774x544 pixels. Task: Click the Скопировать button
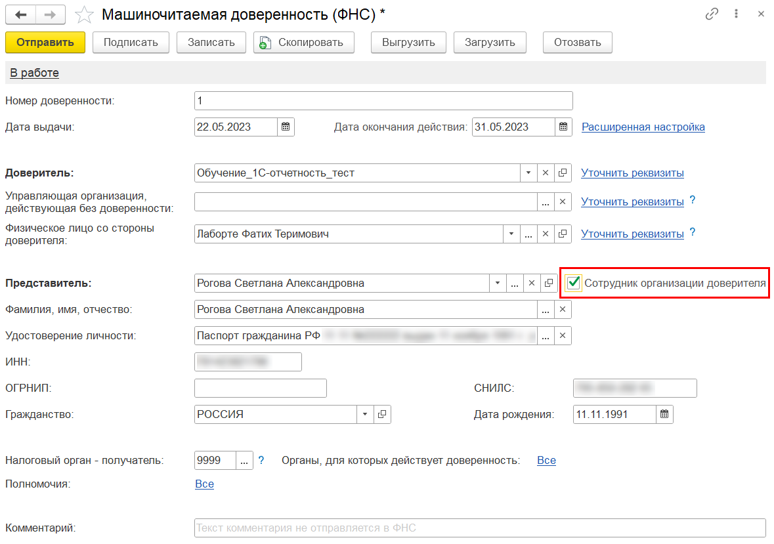[x=303, y=43]
